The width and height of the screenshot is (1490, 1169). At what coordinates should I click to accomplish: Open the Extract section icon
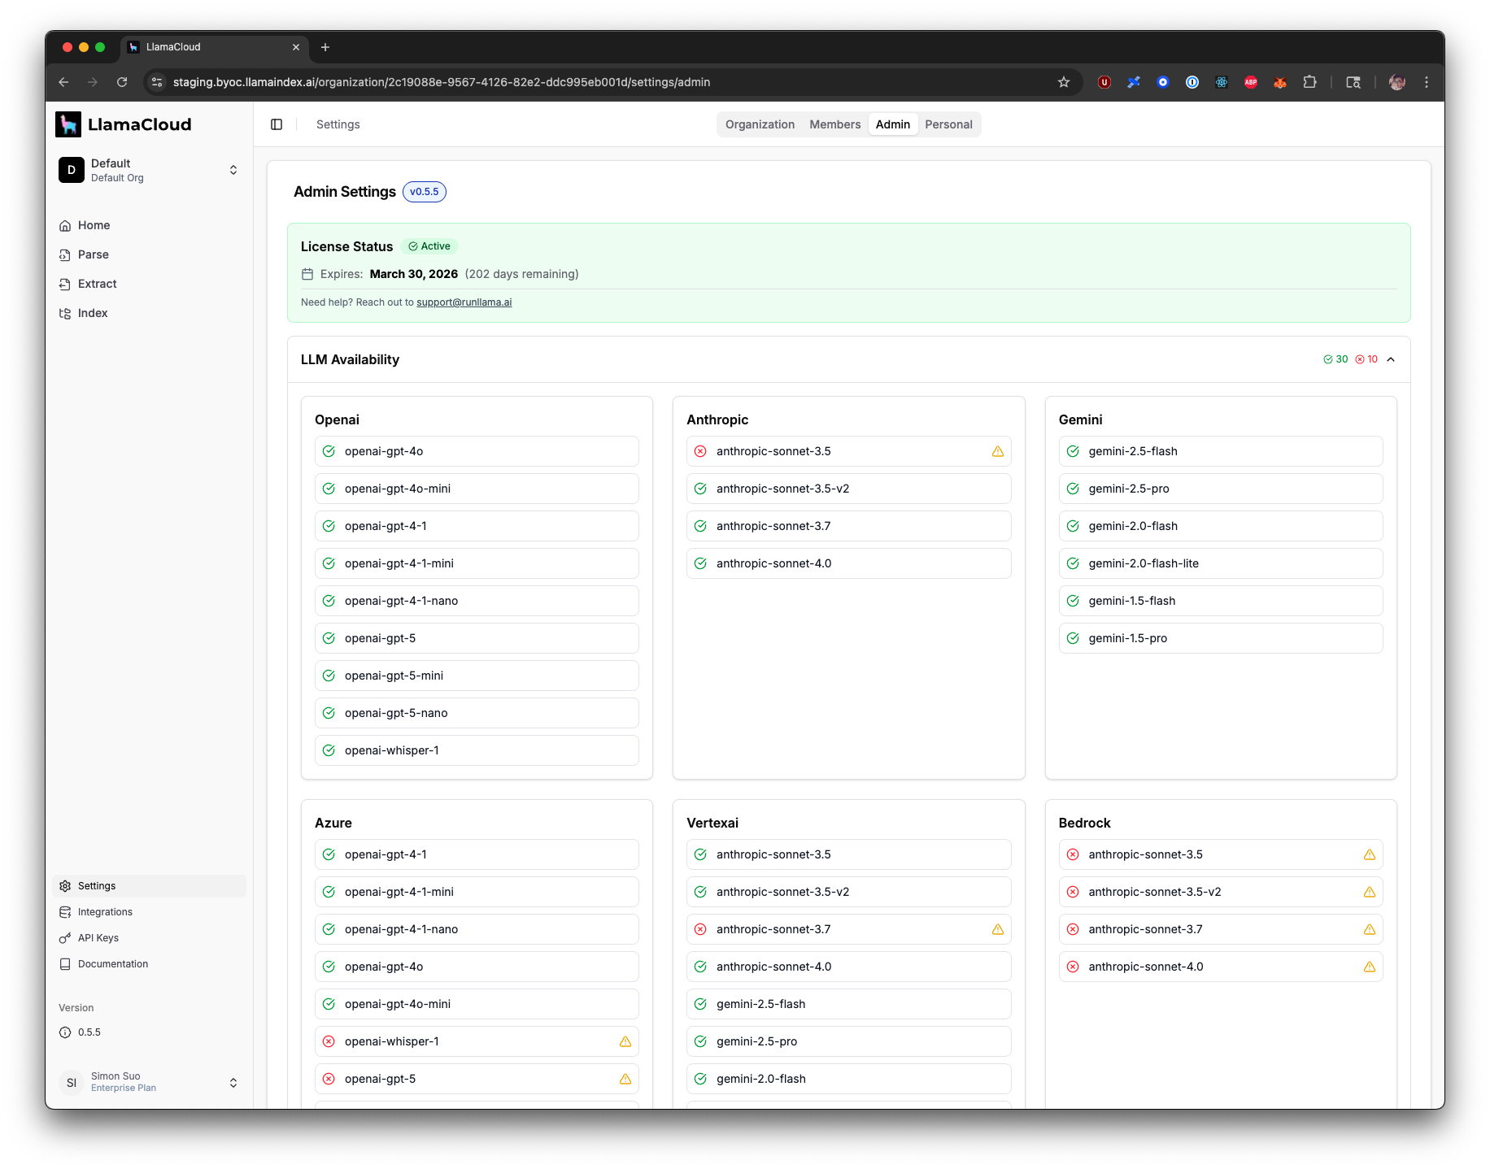[x=65, y=284]
